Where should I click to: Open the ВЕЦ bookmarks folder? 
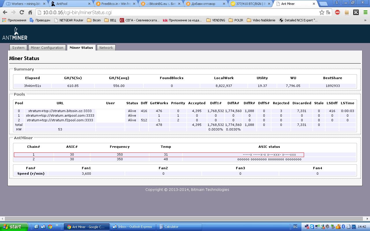pos(110,20)
